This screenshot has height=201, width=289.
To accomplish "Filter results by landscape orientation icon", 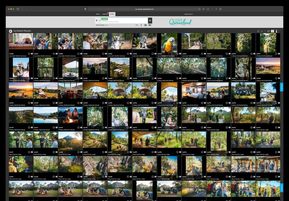I will tap(137, 25).
